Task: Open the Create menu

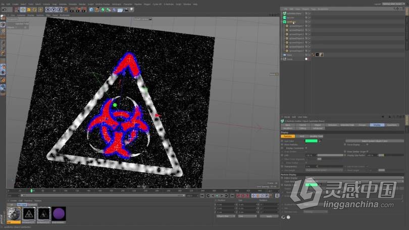Action: (x=15, y=5)
